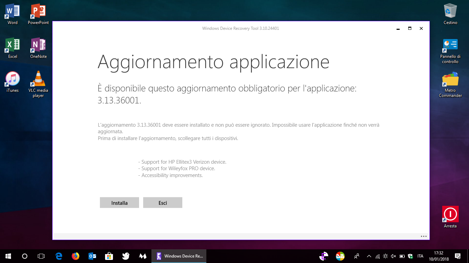Open Outlook from the taskbar
Viewport: 469px width, 263px height.
pyautogui.click(x=92, y=256)
